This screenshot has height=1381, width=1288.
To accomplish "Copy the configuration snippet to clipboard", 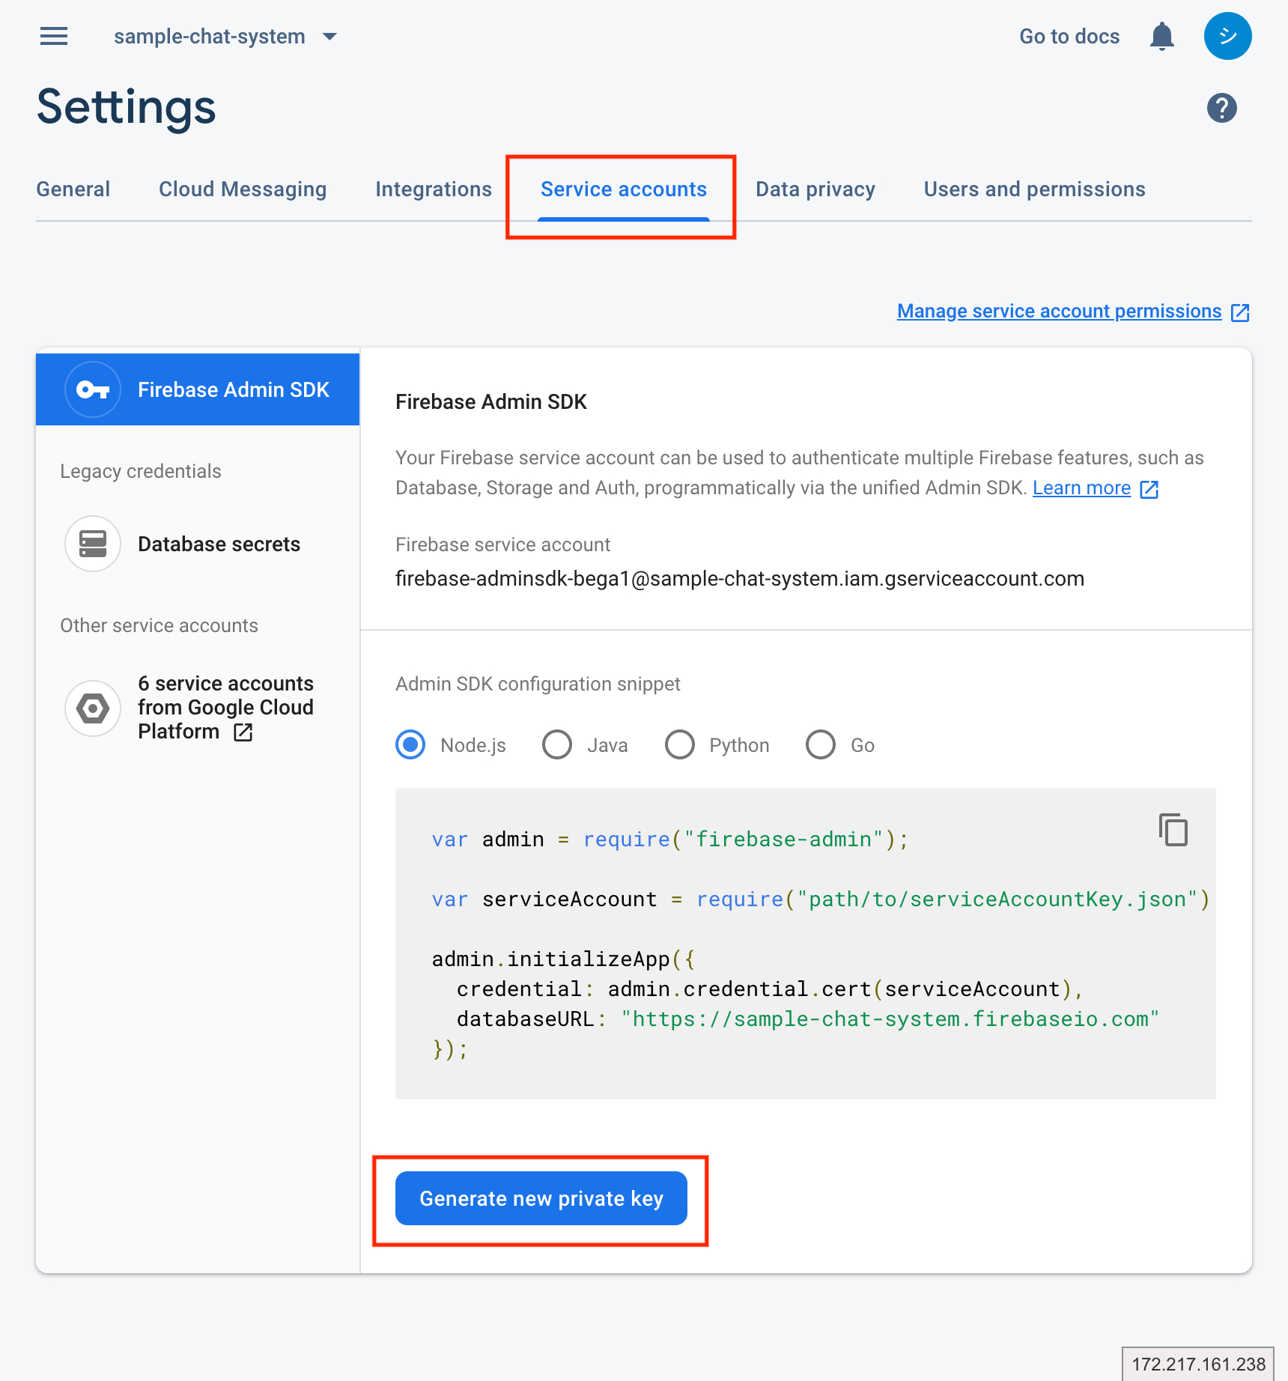I will (1173, 830).
